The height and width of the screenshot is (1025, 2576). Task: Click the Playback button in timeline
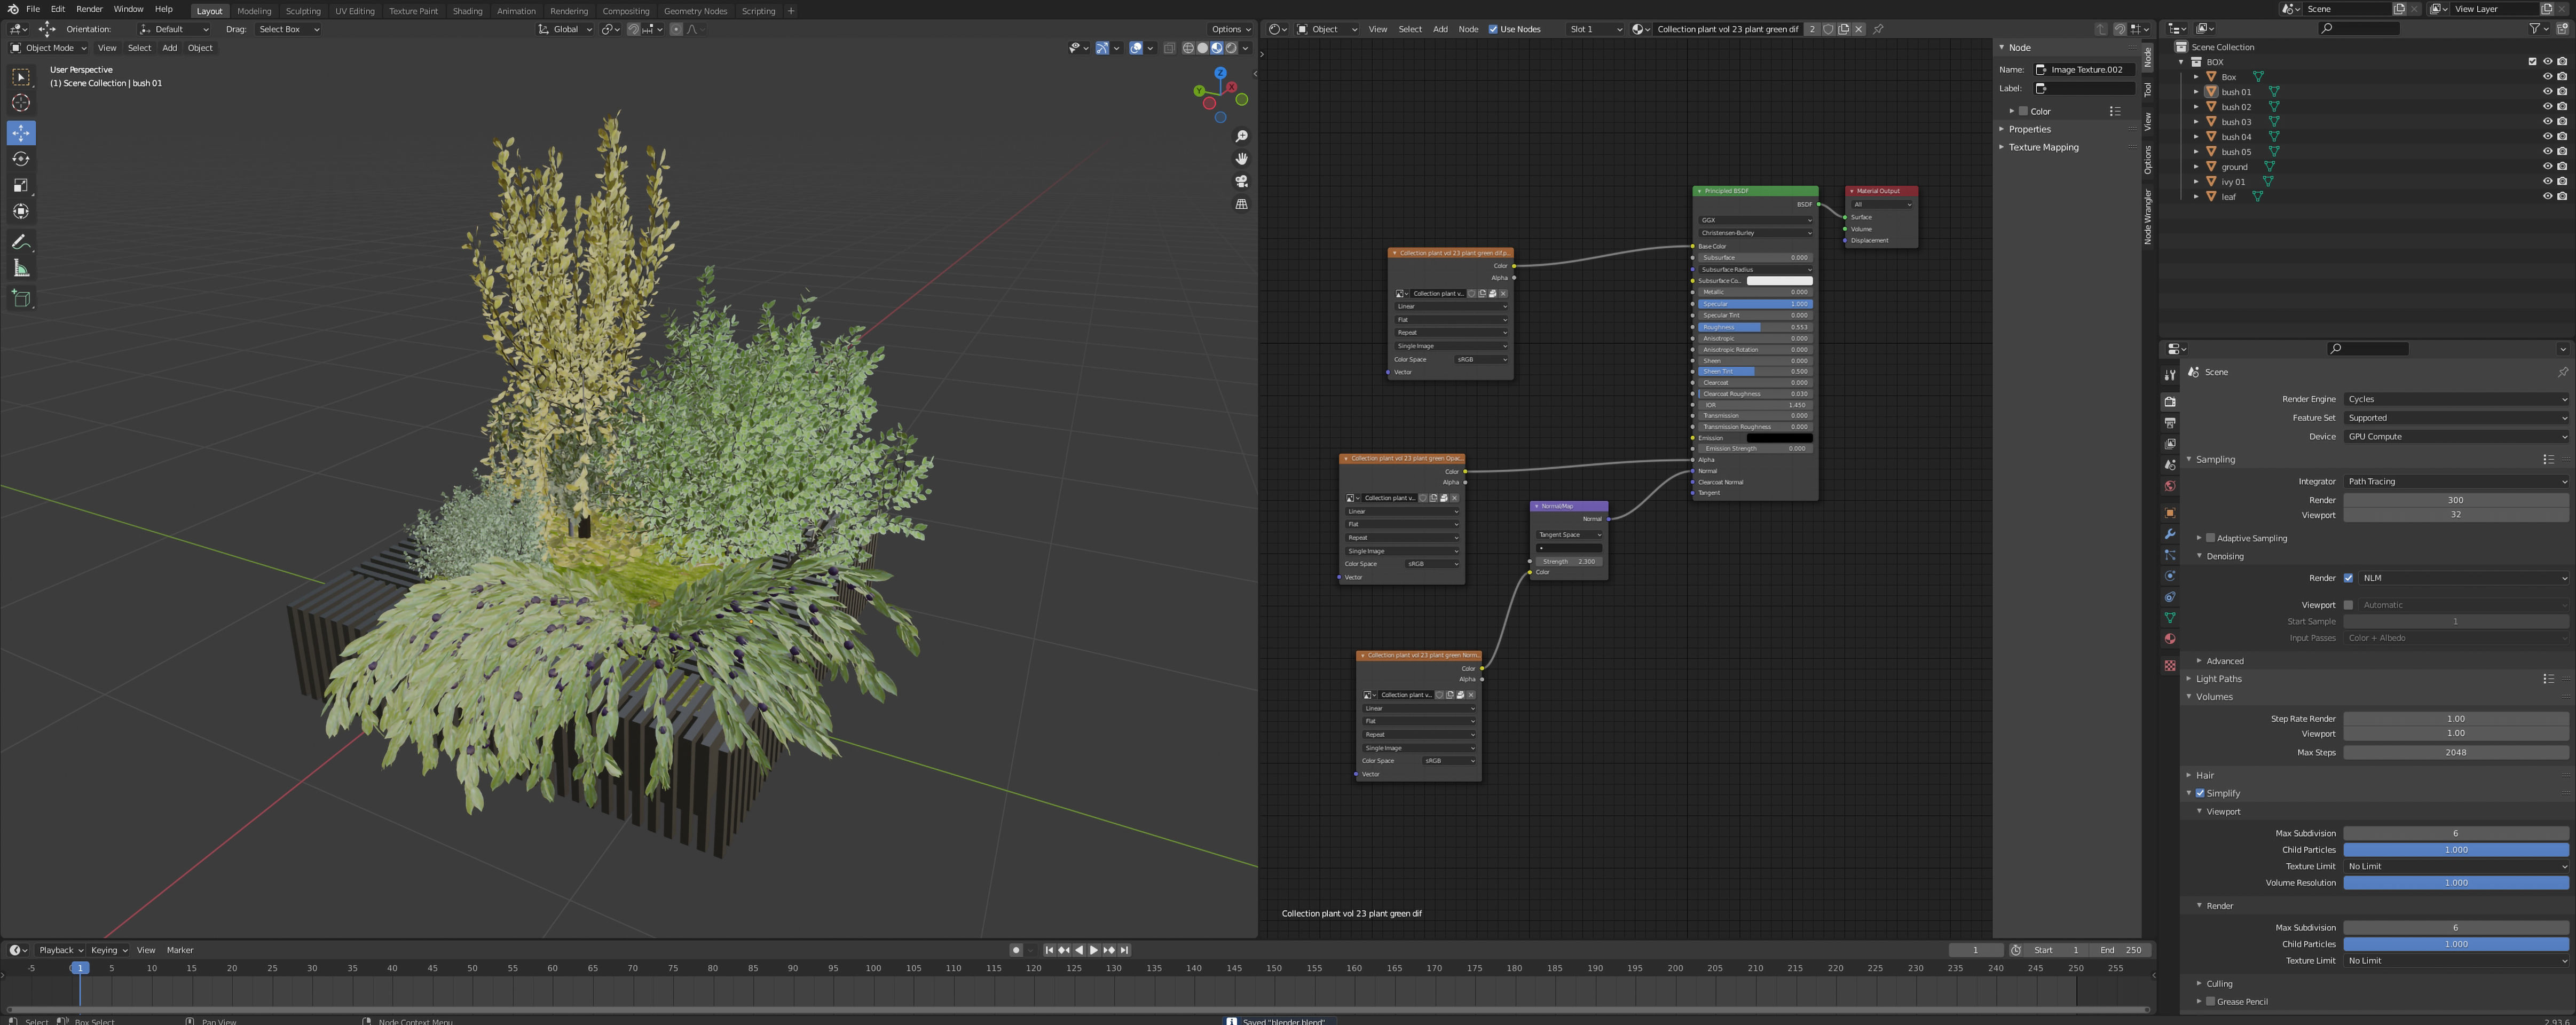point(60,950)
